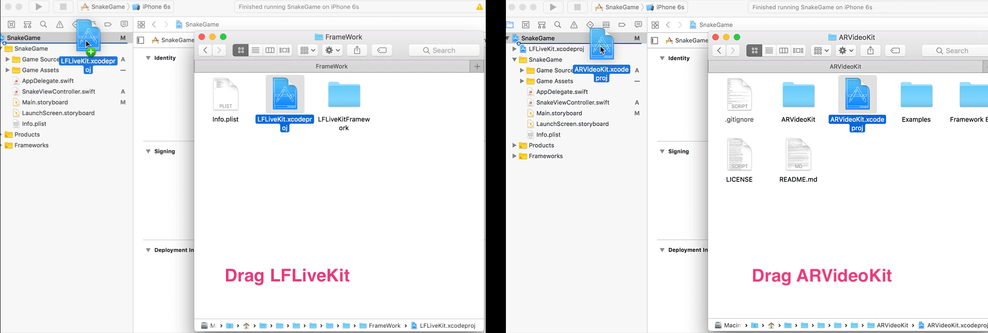Click the Search field in FrameWork Finder window
988x333 pixels.
(444, 50)
